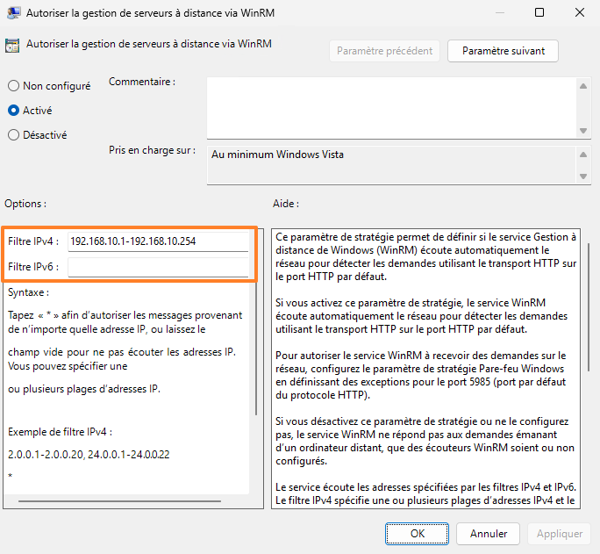
Task: Click the Exemple de filtre IPv4 label
Action: [60, 432]
